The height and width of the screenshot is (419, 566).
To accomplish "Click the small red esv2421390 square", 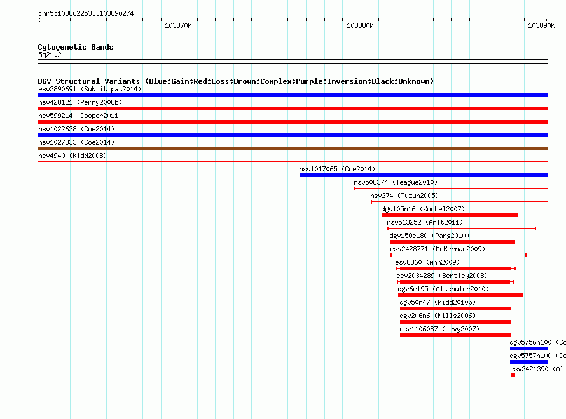I will click(x=513, y=375).
